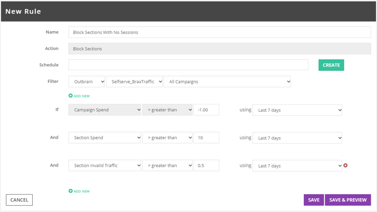Open the All Campaigns dropdown
The height and width of the screenshot is (212, 377).
coord(227,82)
